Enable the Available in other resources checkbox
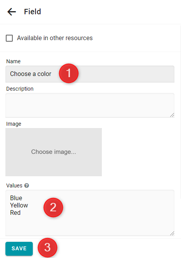The image size is (181, 258). (9, 38)
